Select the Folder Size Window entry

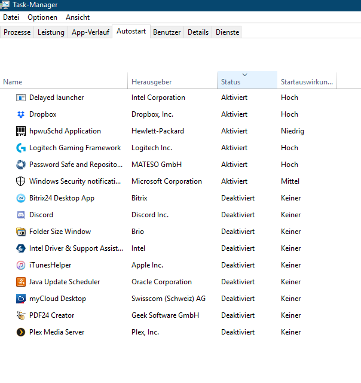click(60, 232)
